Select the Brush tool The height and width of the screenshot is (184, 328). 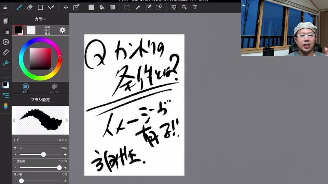point(19,7)
